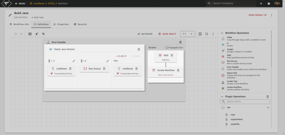The height and width of the screenshot is (135, 285).
Task: Open the editor toolbar more-options menu
Action: (213, 34)
